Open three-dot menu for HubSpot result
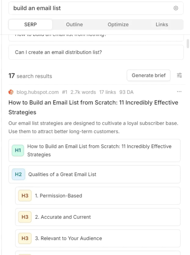 (179, 92)
